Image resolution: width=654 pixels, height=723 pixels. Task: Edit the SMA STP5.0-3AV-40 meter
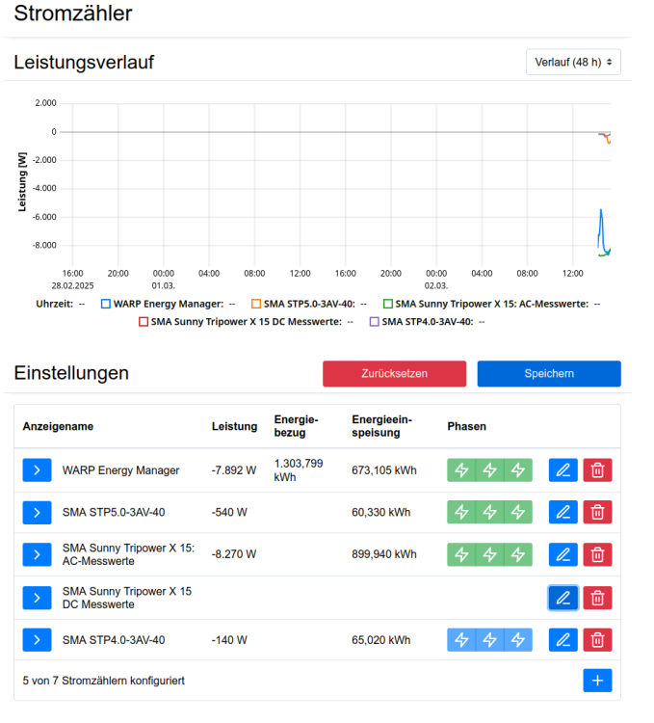(x=562, y=513)
